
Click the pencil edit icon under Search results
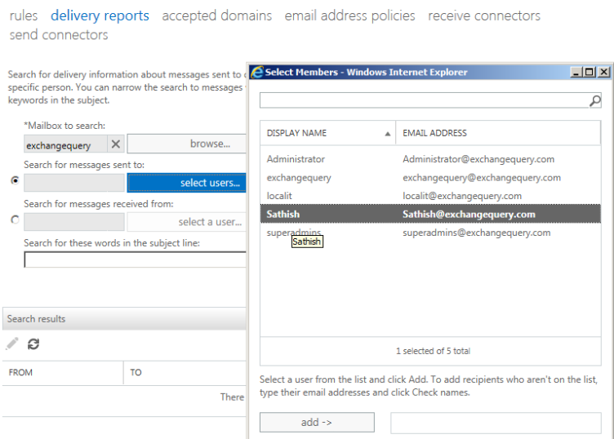(x=12, y=344)
